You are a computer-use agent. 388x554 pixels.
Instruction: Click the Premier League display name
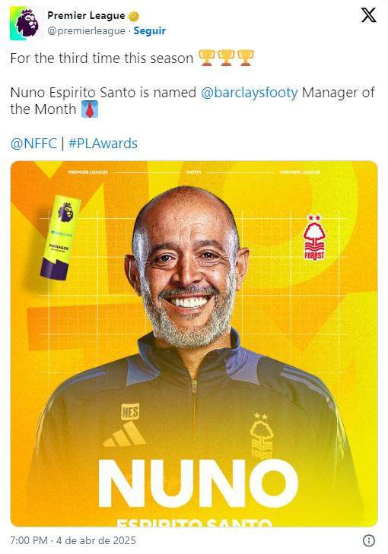coord(86,15)
